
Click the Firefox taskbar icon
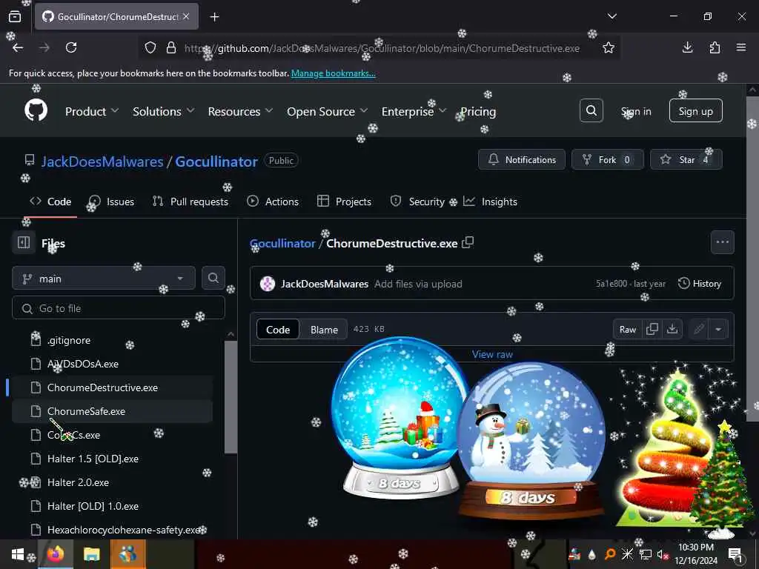tap(55, 554)
